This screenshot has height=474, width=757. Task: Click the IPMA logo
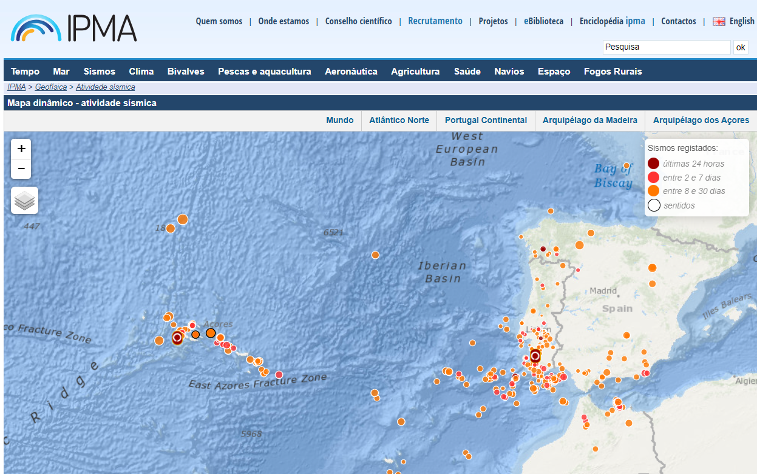pos(73,28)
